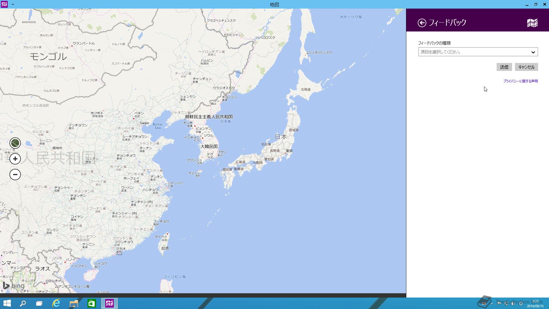Image resolution: width=549 pixels, height=309 pixels.
Task: Open the clock showing 2014/09/15
Action: tap(535, 304)
